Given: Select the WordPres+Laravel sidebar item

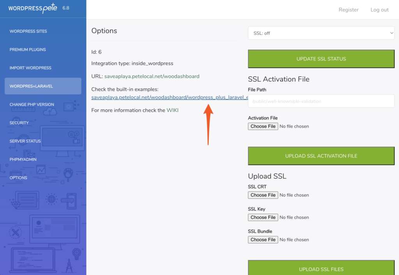Looking at the screenshot, I should (x=31, y=86).
